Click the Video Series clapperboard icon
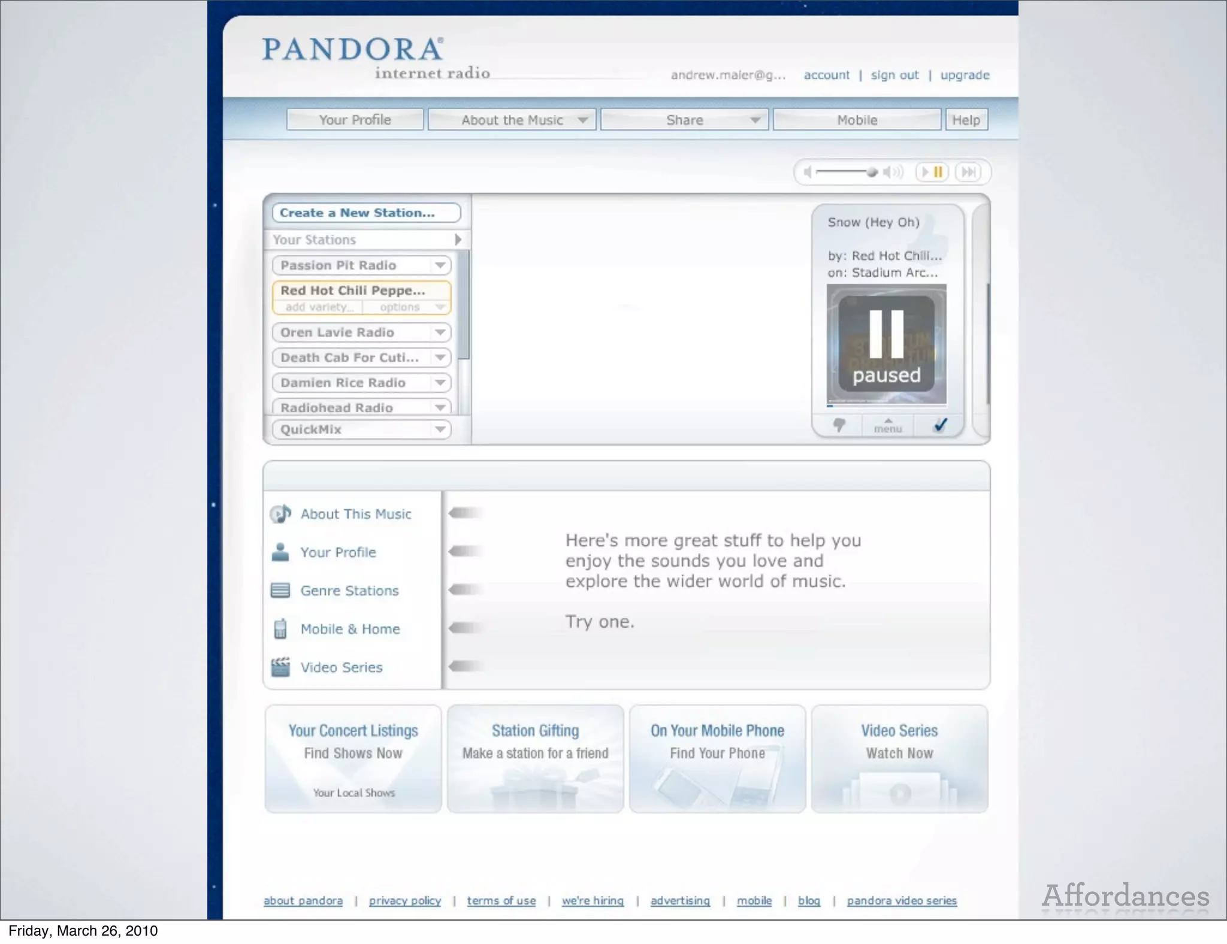Image resolution: width=1227 pixels, height=944 pixels. click(x=280, y=667)
